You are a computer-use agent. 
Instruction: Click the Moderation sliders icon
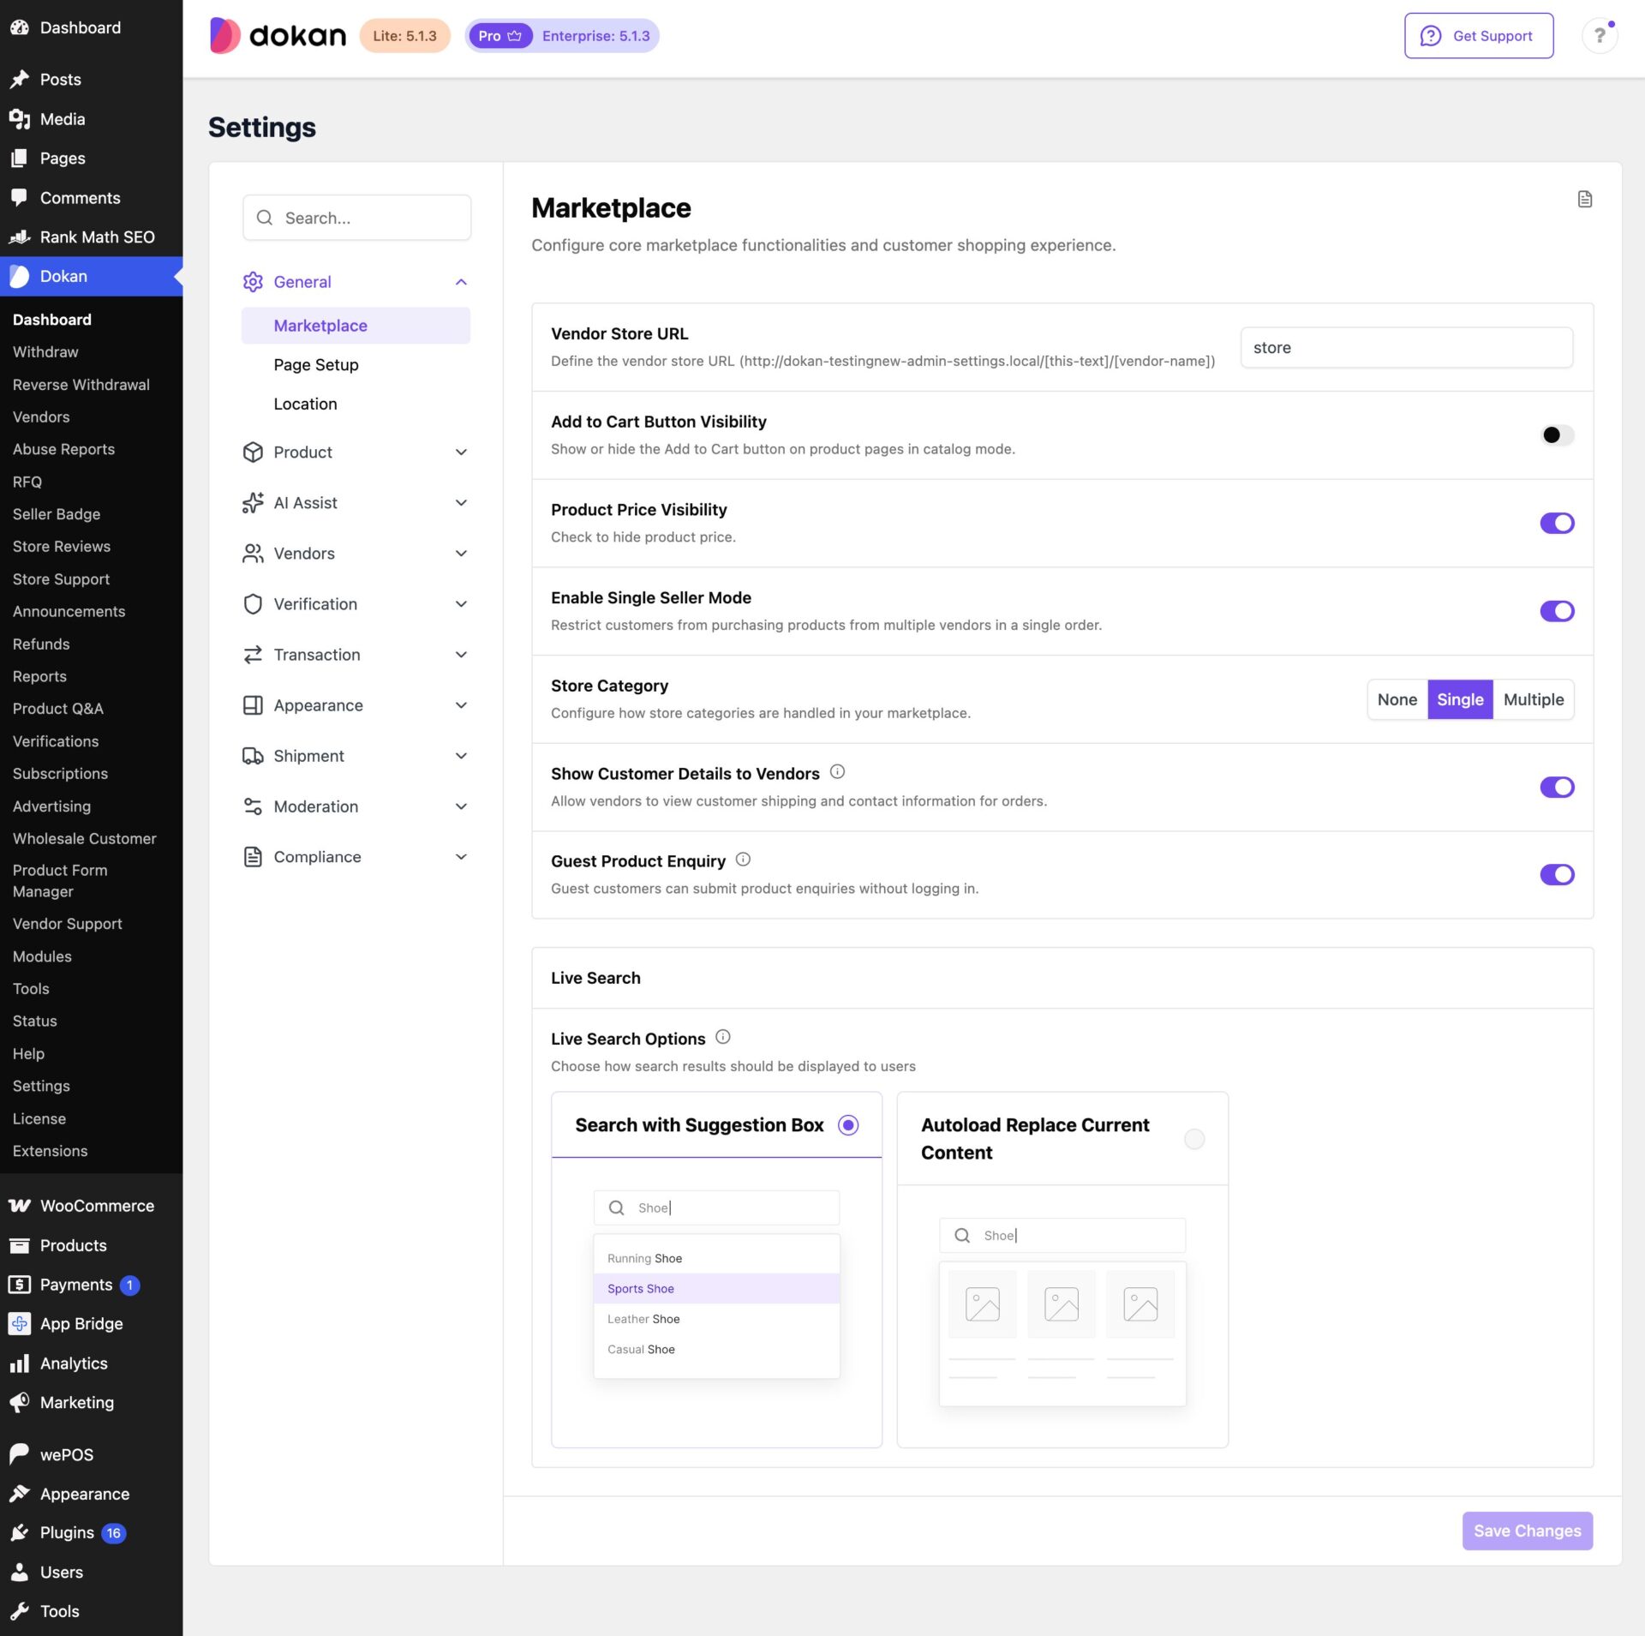(x=253, y=806)
